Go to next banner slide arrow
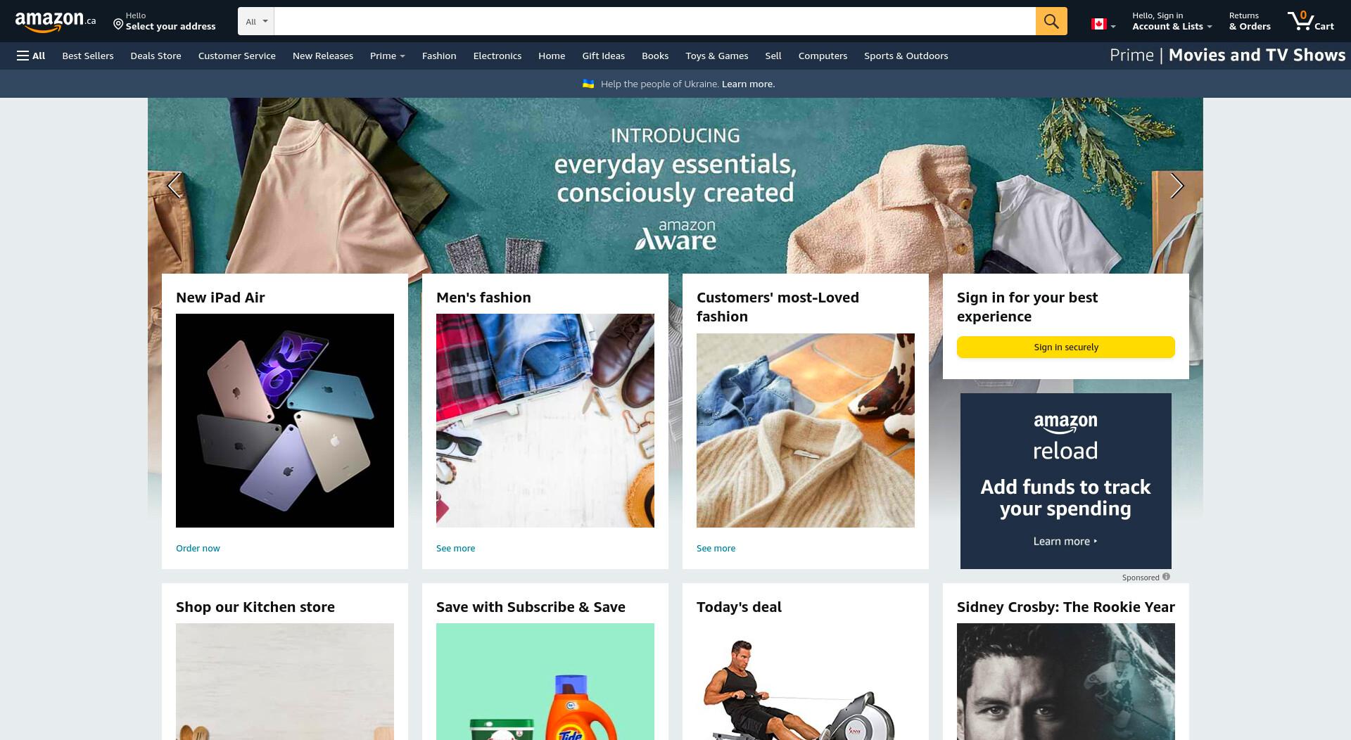 (1176, 186)
